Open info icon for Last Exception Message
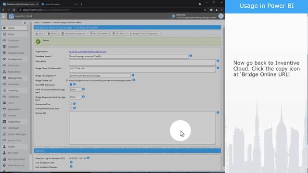 [x=71, y=167]
